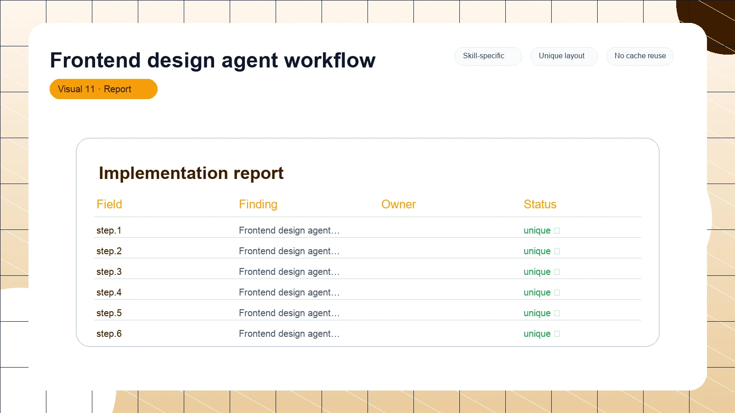This screenshot has height=413, width=735.
Task: Click the Status column header
Action: point(540,204)
